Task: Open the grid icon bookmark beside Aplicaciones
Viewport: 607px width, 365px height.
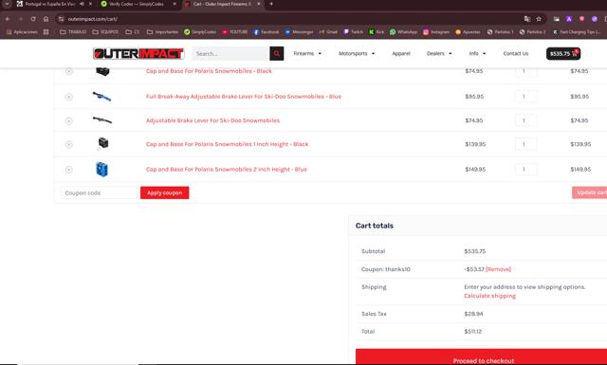Action: click(x=46, y=31)
